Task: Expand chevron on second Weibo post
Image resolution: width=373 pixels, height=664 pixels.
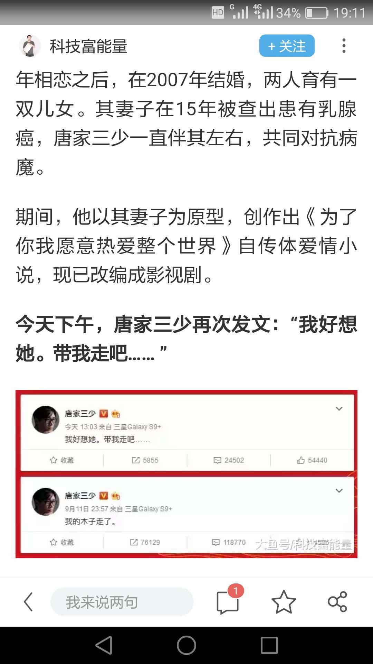Action: click(339, 491)
